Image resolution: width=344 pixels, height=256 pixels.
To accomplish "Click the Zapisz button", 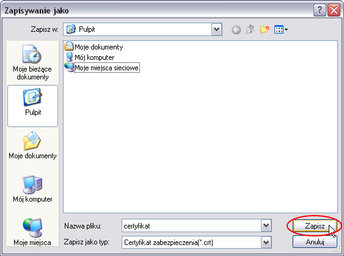I will click(315, 225).
